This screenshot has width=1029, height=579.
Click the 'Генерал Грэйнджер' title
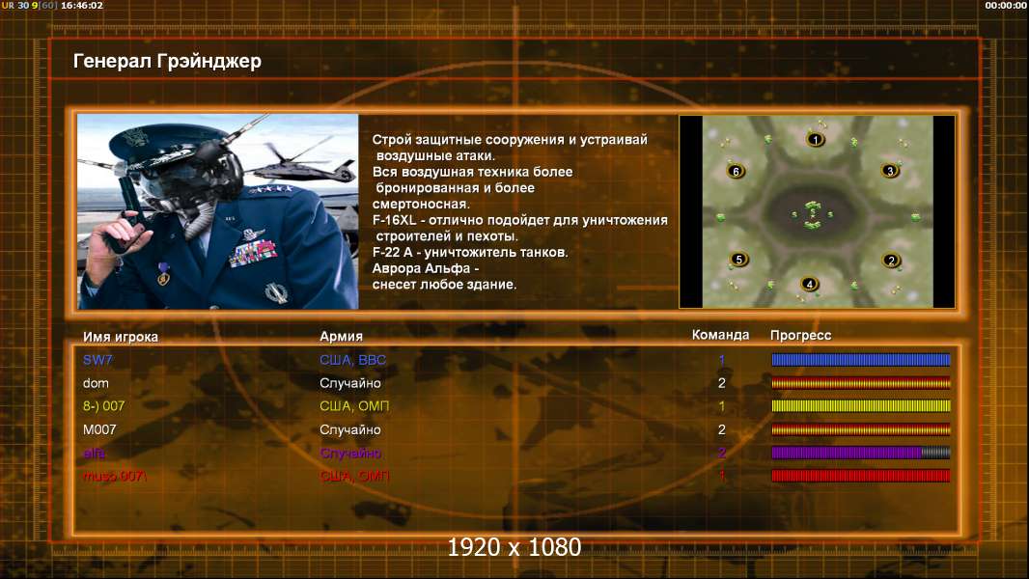pyautogui.click(x=167, y=61)
